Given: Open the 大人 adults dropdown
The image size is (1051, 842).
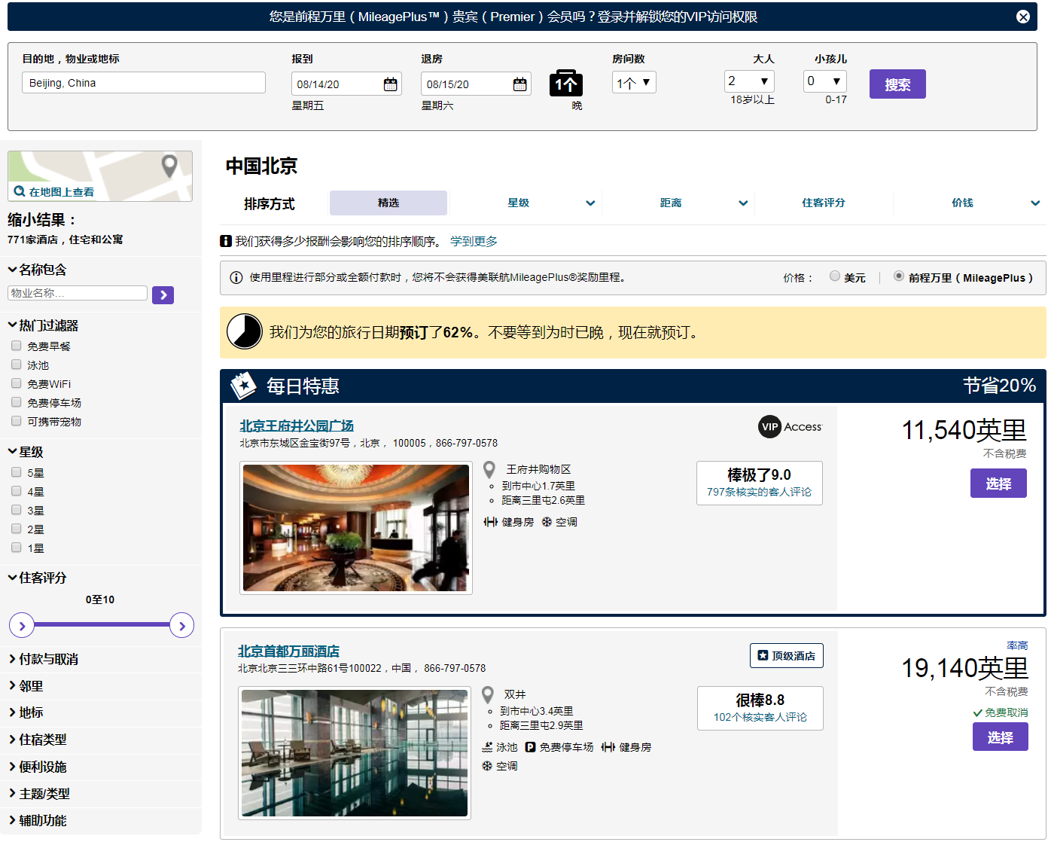Looking at the screenshot, I should (x=749, y=81).
